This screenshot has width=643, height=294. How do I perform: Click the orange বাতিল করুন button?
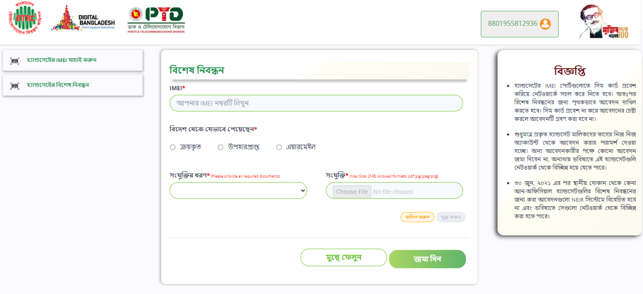tap(417, 217)
